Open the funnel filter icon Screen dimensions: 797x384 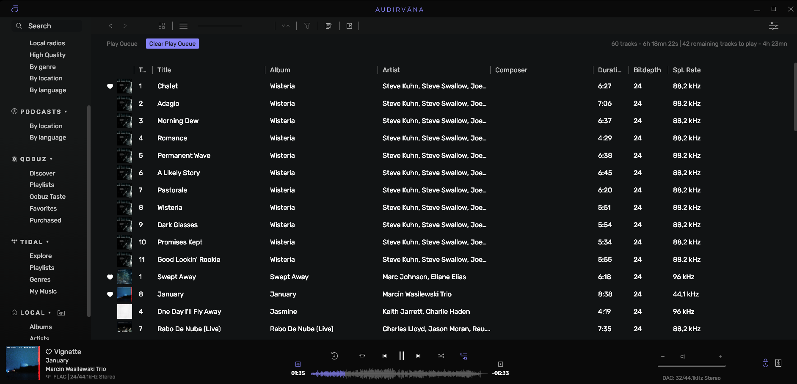(x=308, y=26)
